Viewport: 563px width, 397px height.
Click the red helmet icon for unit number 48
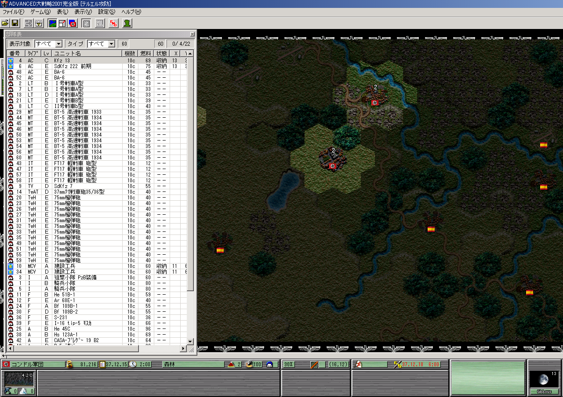[x=11, y=72]
